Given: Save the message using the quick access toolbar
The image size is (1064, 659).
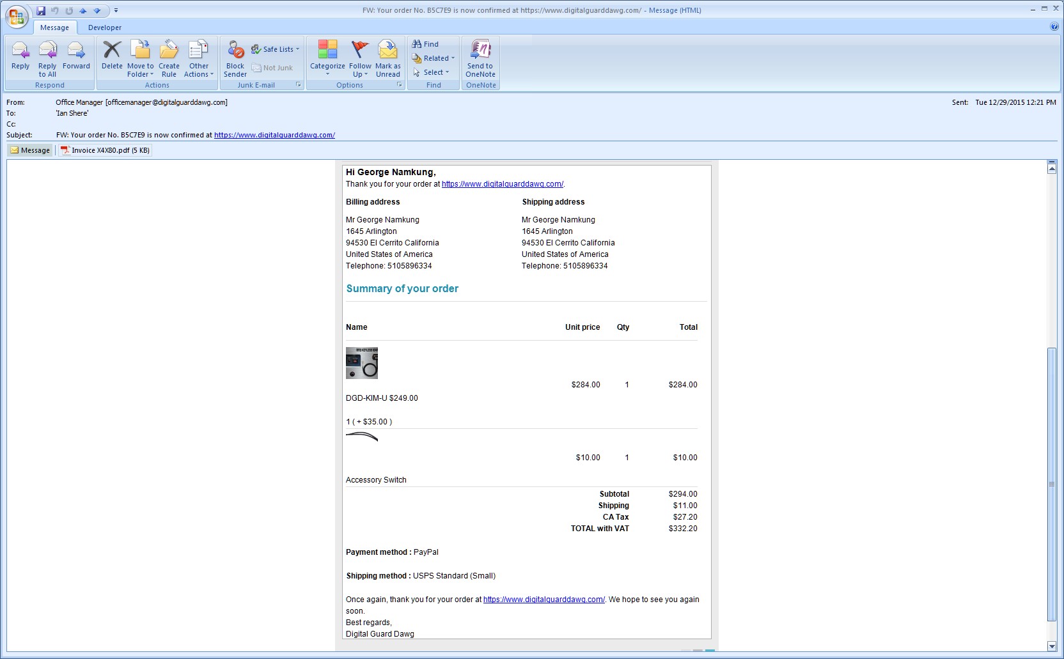Looking at the screenshot, I should (41, 10).
